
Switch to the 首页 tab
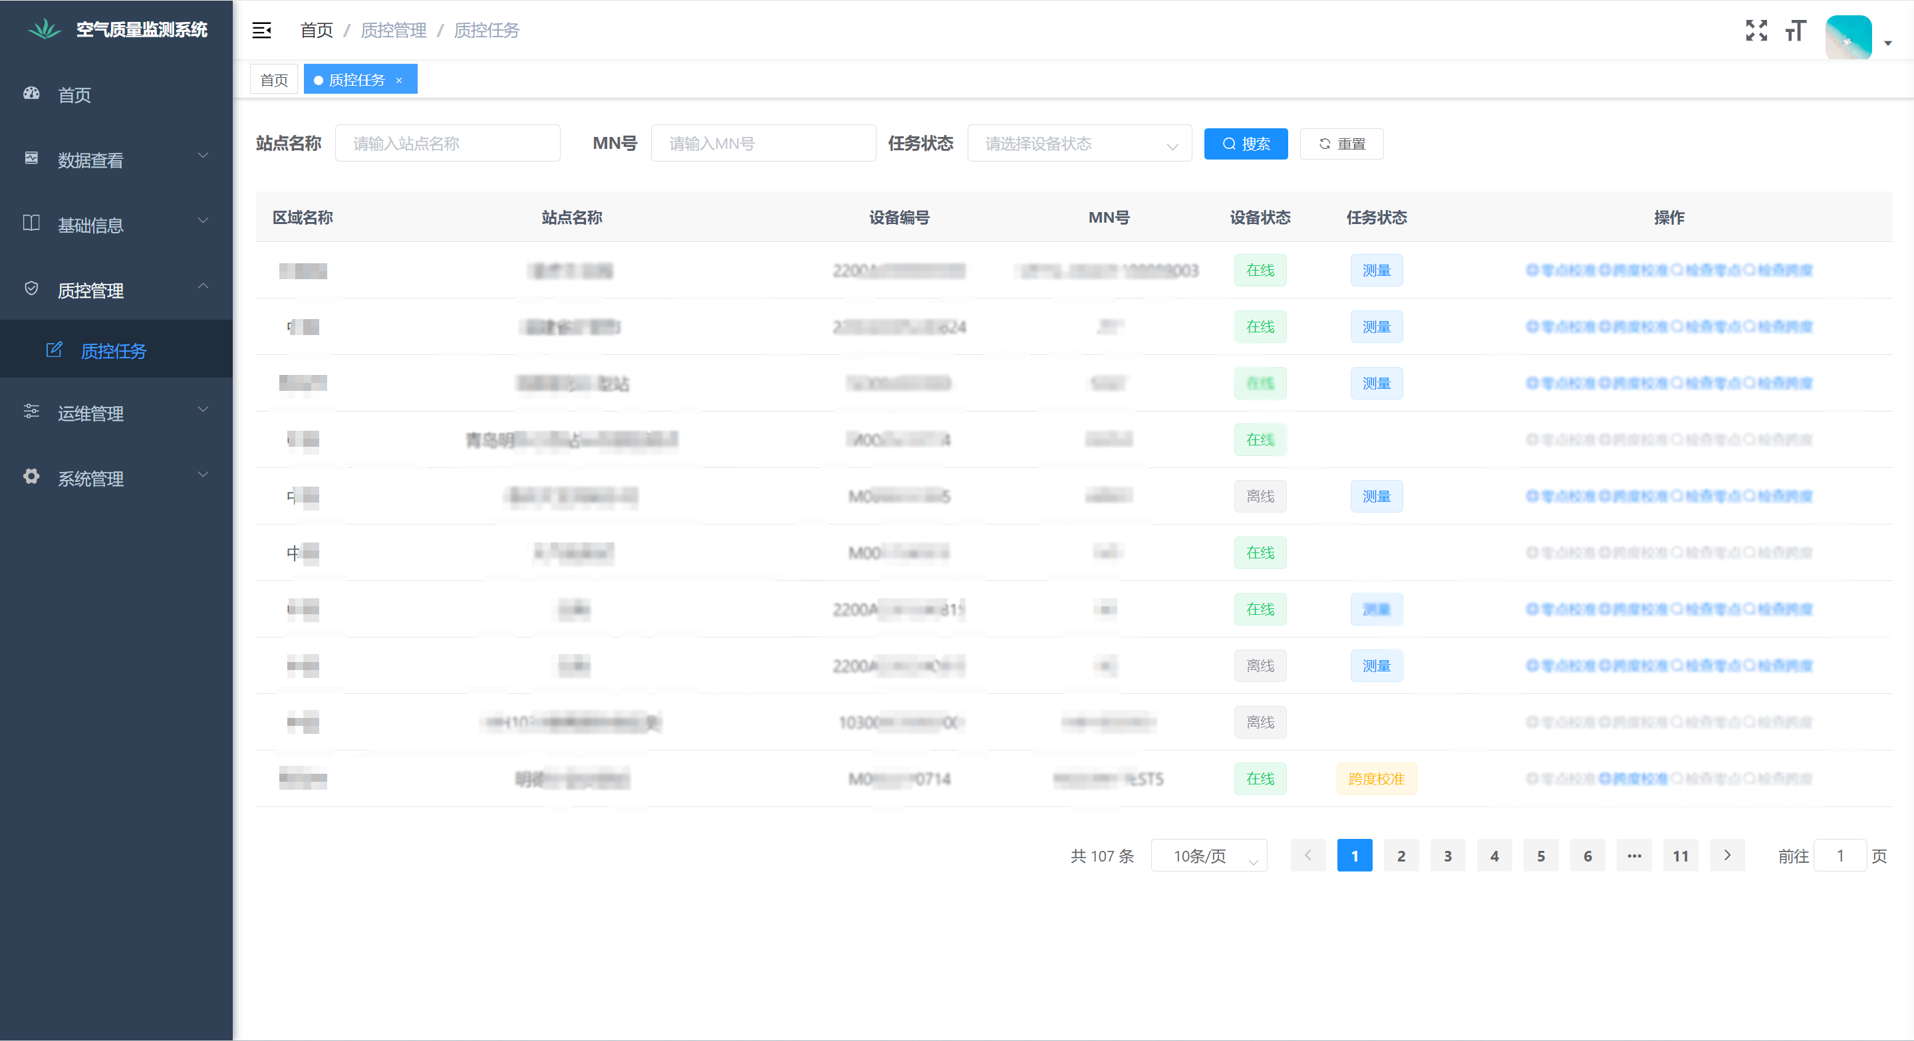[273, 78]
